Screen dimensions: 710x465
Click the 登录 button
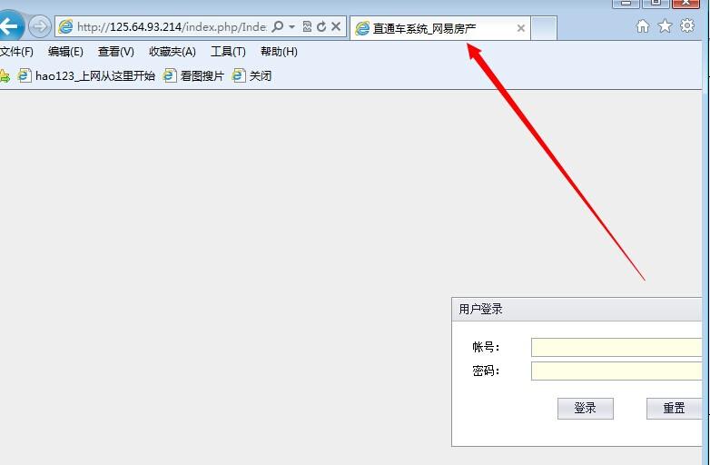(586, 409)
